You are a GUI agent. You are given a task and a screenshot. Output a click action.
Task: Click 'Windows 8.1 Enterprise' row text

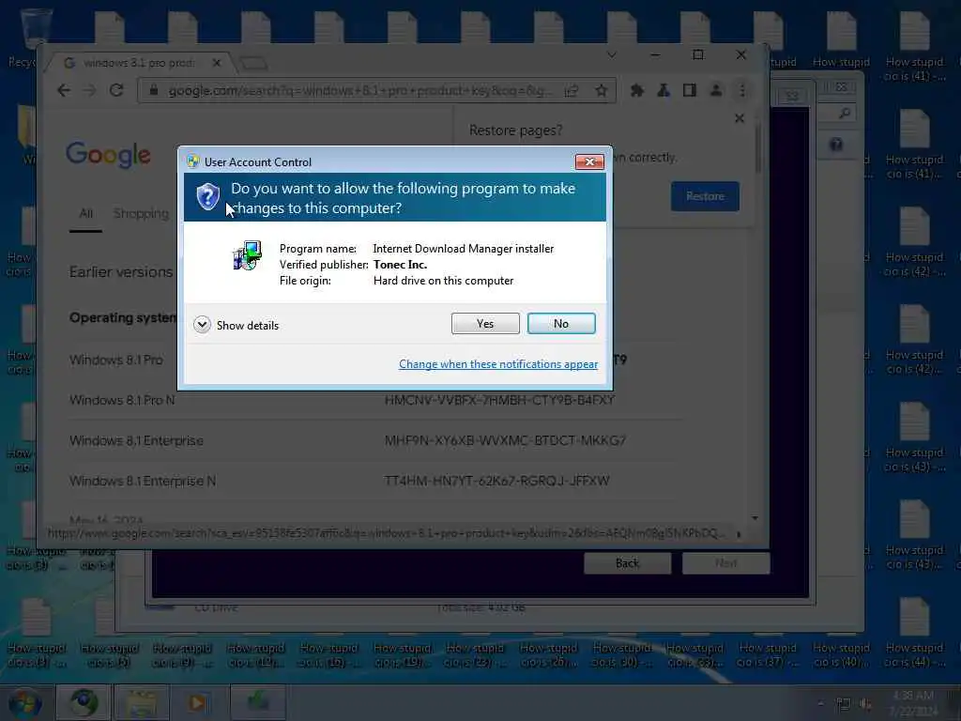(136, 441)
